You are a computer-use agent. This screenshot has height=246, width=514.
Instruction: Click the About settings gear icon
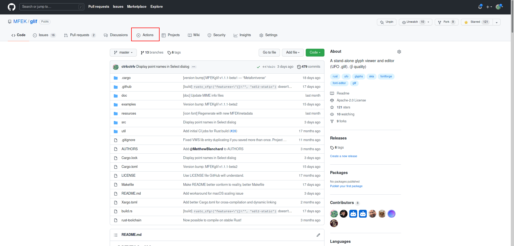pos(399,52)
